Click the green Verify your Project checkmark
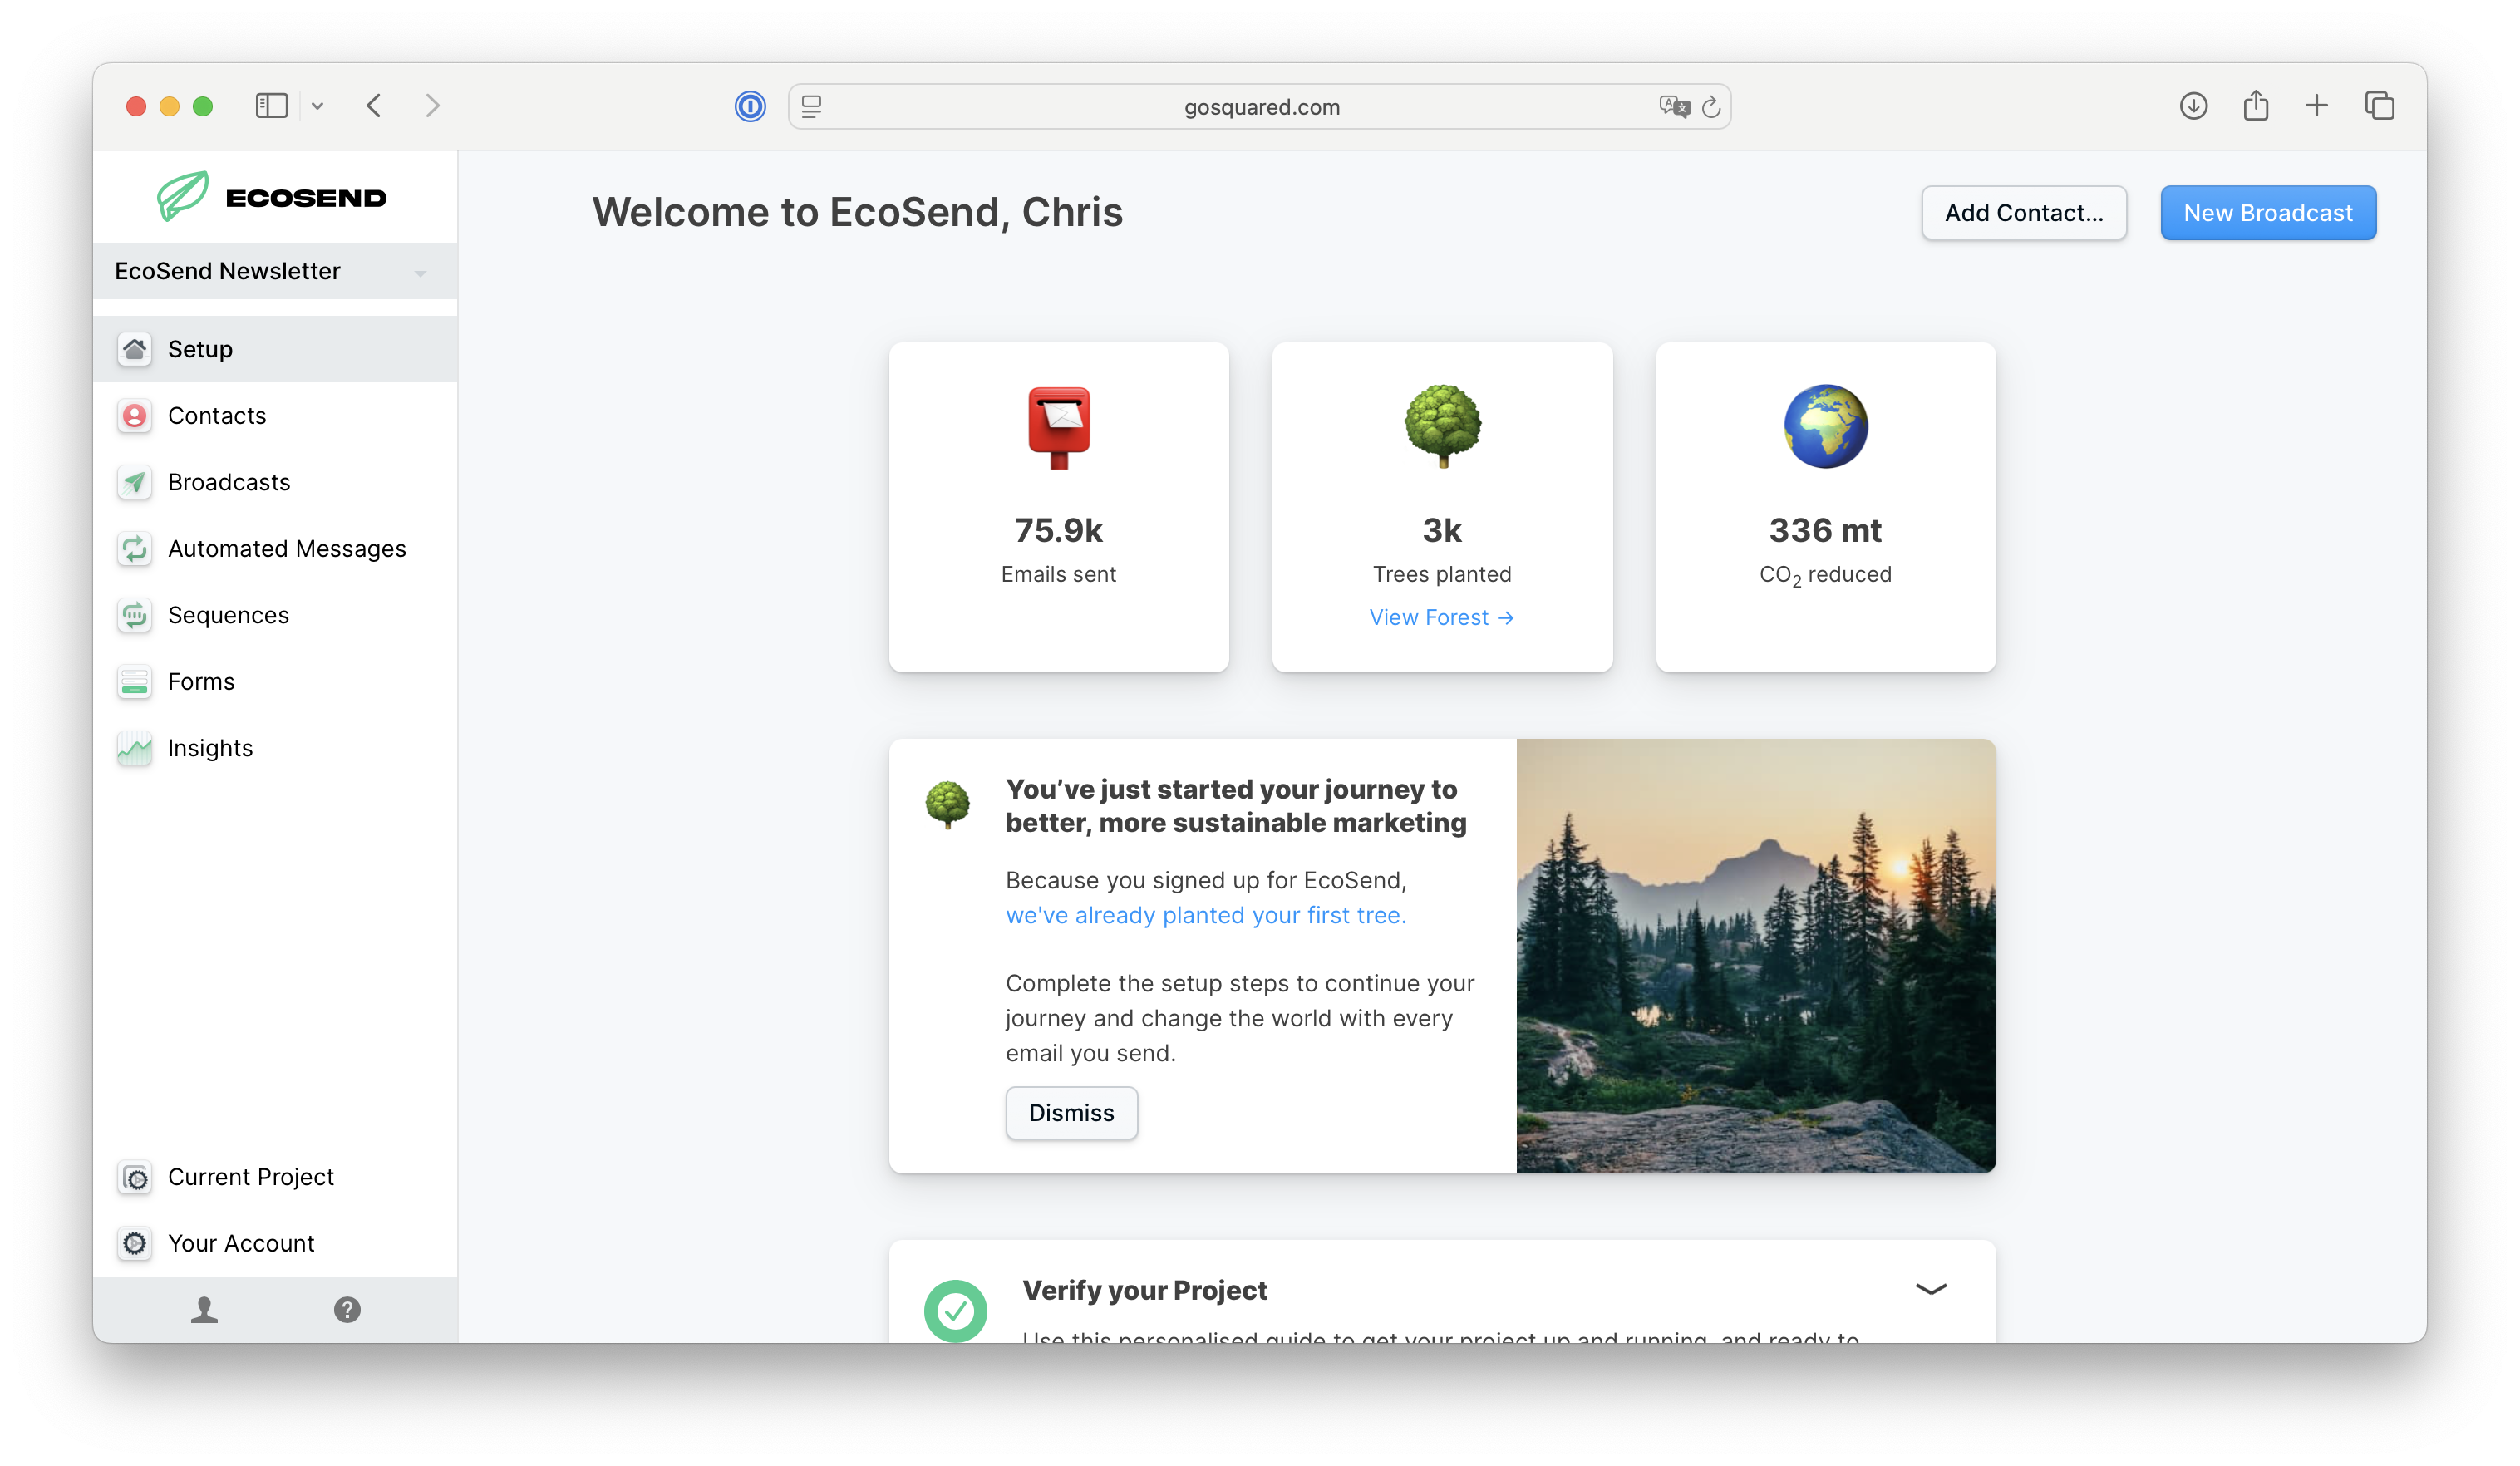 coord(955,1309)
